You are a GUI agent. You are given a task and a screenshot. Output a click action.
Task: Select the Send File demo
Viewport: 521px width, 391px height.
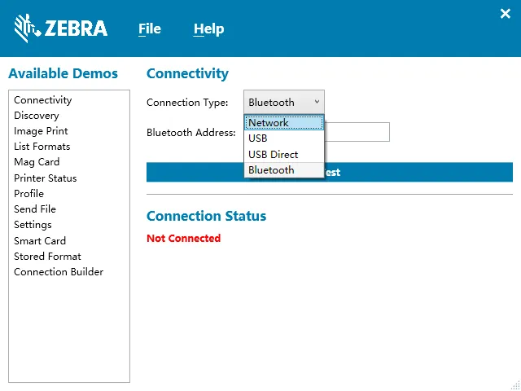37,209
